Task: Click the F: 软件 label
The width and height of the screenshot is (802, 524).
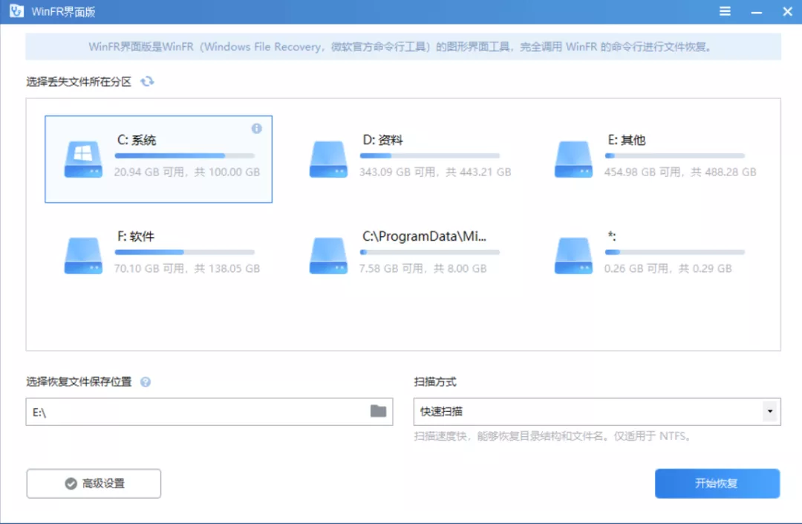Action: click(x=136, y=236)
